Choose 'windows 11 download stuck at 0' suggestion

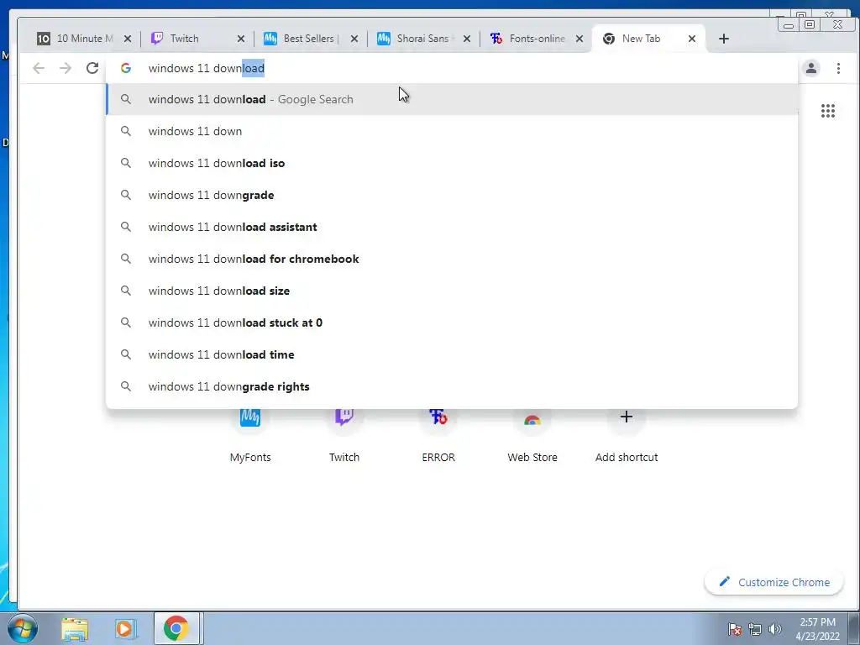click(452, 322)
